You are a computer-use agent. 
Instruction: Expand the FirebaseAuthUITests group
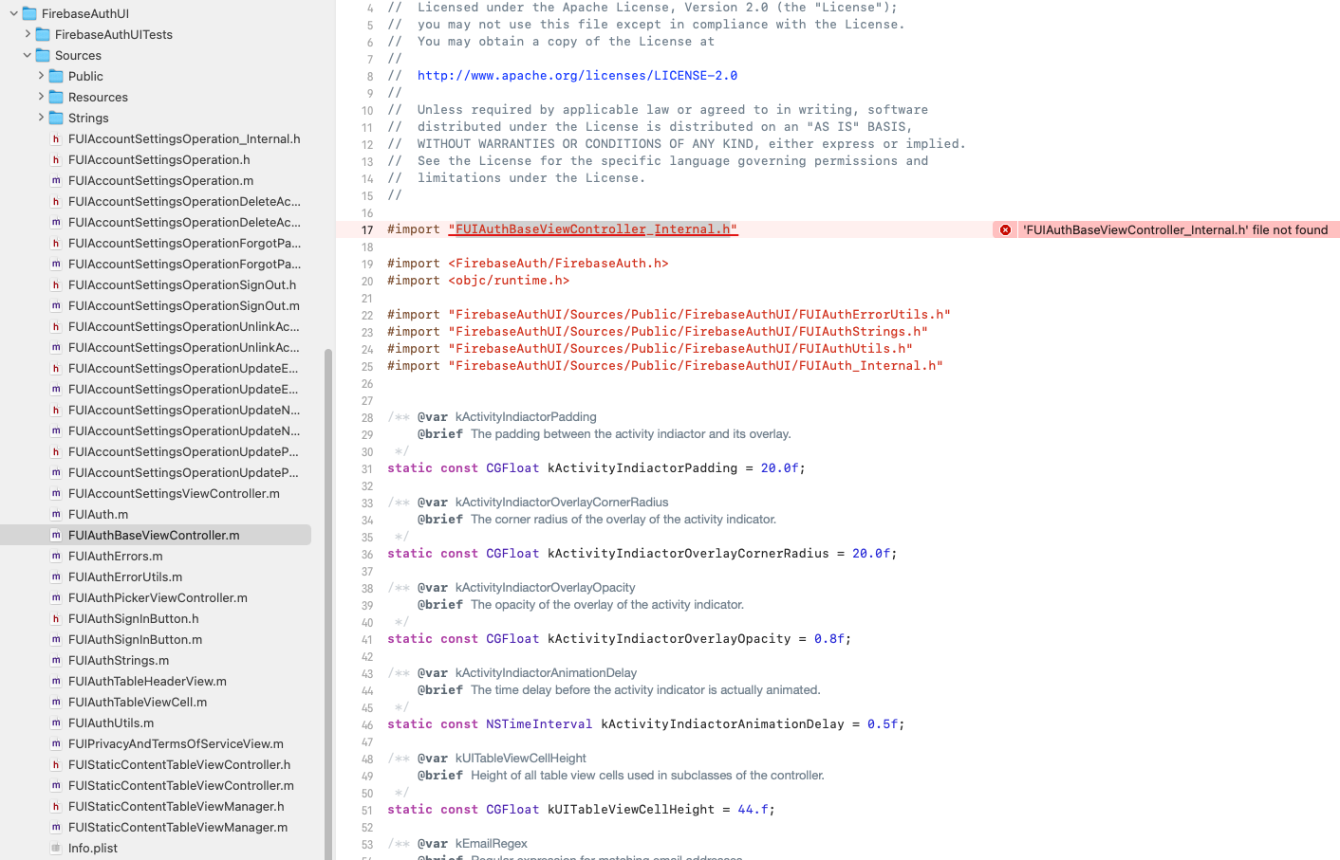point(26,34)
